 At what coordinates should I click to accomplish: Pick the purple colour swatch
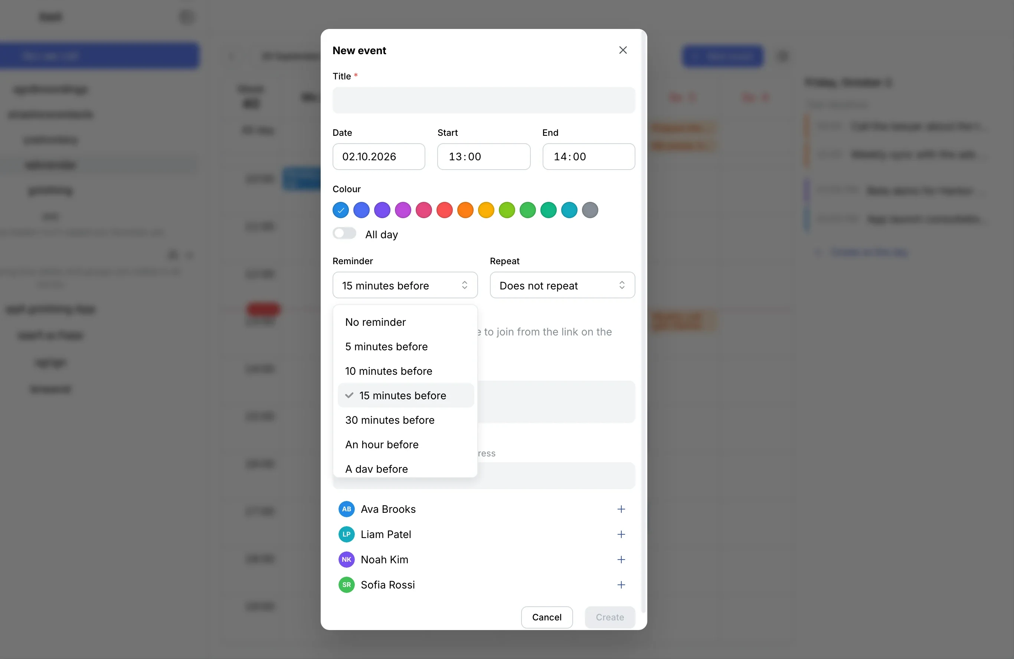tap(382, 210)
